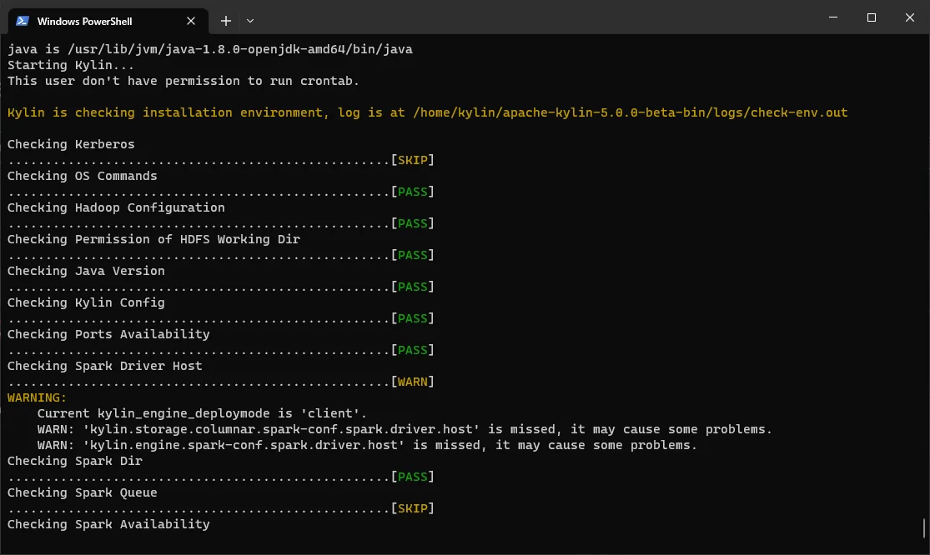Click the SKIP status under Checking Kerberos
The height and width of the screenshot is (555, 930).
(x=413, y=160)
